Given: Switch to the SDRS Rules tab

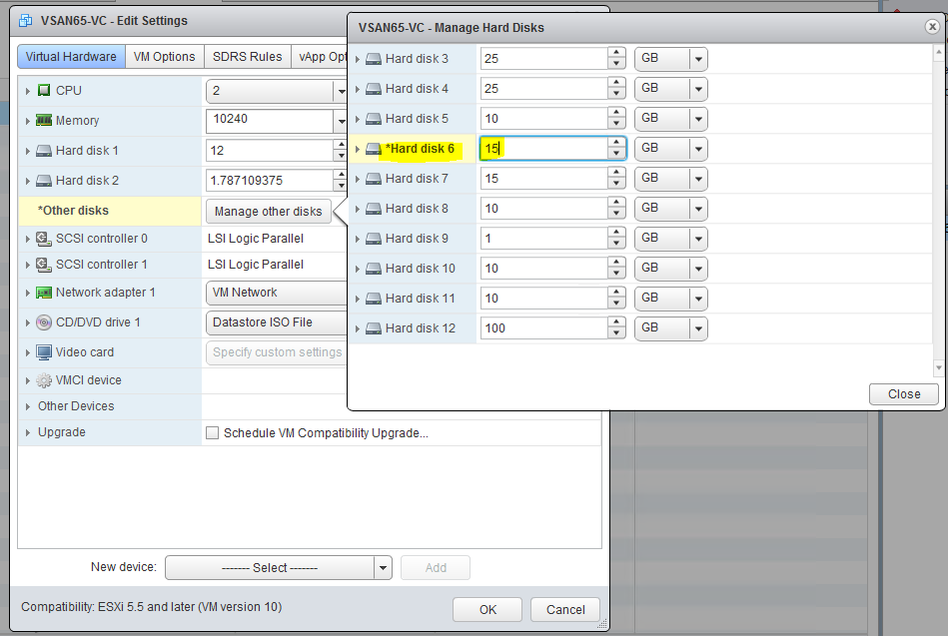Looking at the screenshot, I should tap(248, 56).
